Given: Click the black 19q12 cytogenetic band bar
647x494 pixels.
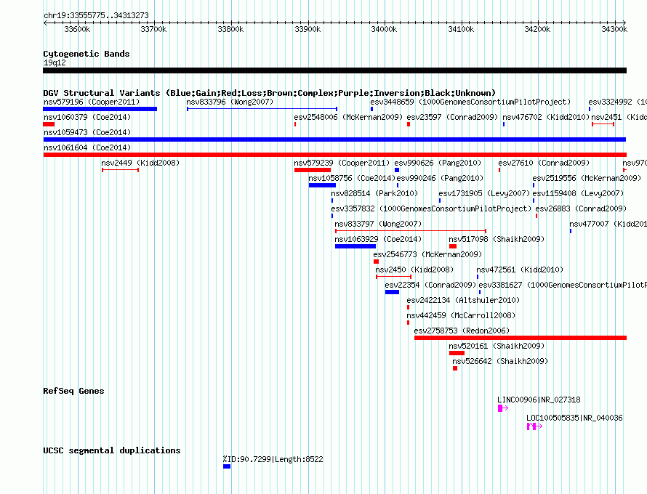Looking at the screenshot, I should pos(334,70).
